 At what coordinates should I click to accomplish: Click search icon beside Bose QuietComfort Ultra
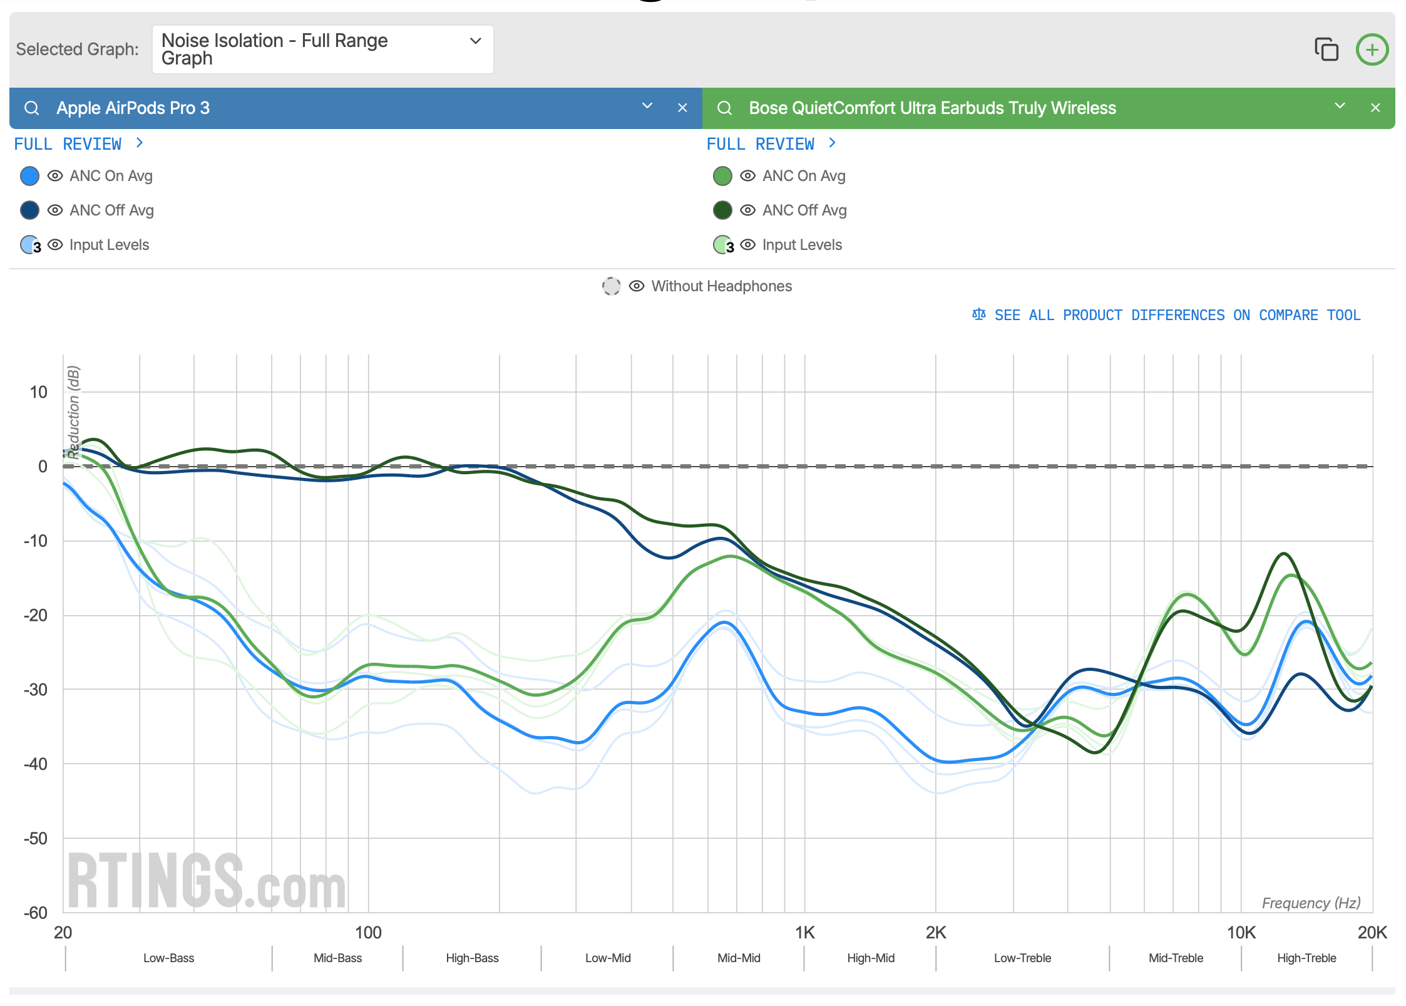724,108
